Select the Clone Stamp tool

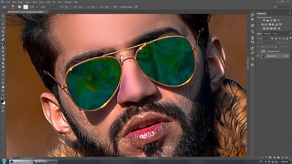pos(3,47)
